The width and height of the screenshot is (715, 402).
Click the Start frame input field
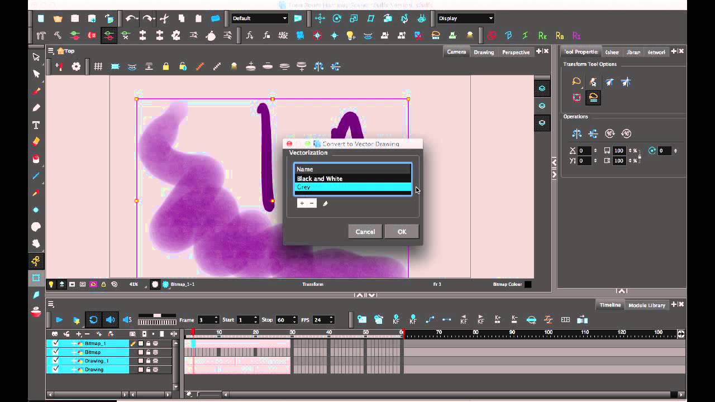244,320
